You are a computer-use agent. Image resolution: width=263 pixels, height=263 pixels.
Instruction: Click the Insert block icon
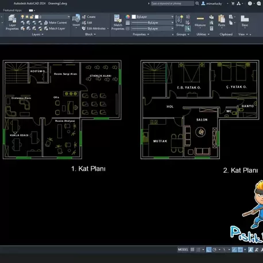point(76,21)
